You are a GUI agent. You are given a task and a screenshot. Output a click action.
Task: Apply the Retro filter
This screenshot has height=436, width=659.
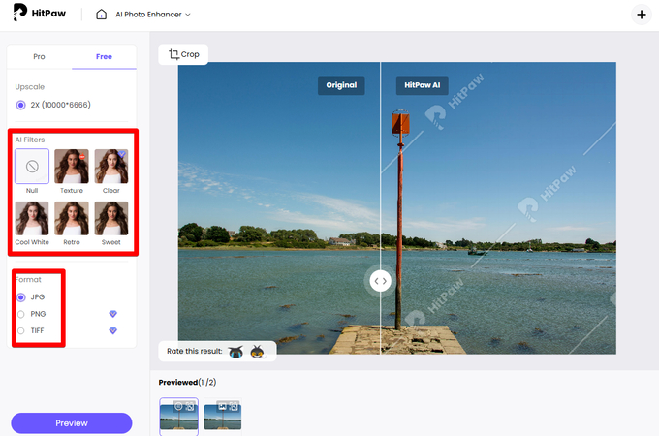pyautogui.click(x=72, y=218)
